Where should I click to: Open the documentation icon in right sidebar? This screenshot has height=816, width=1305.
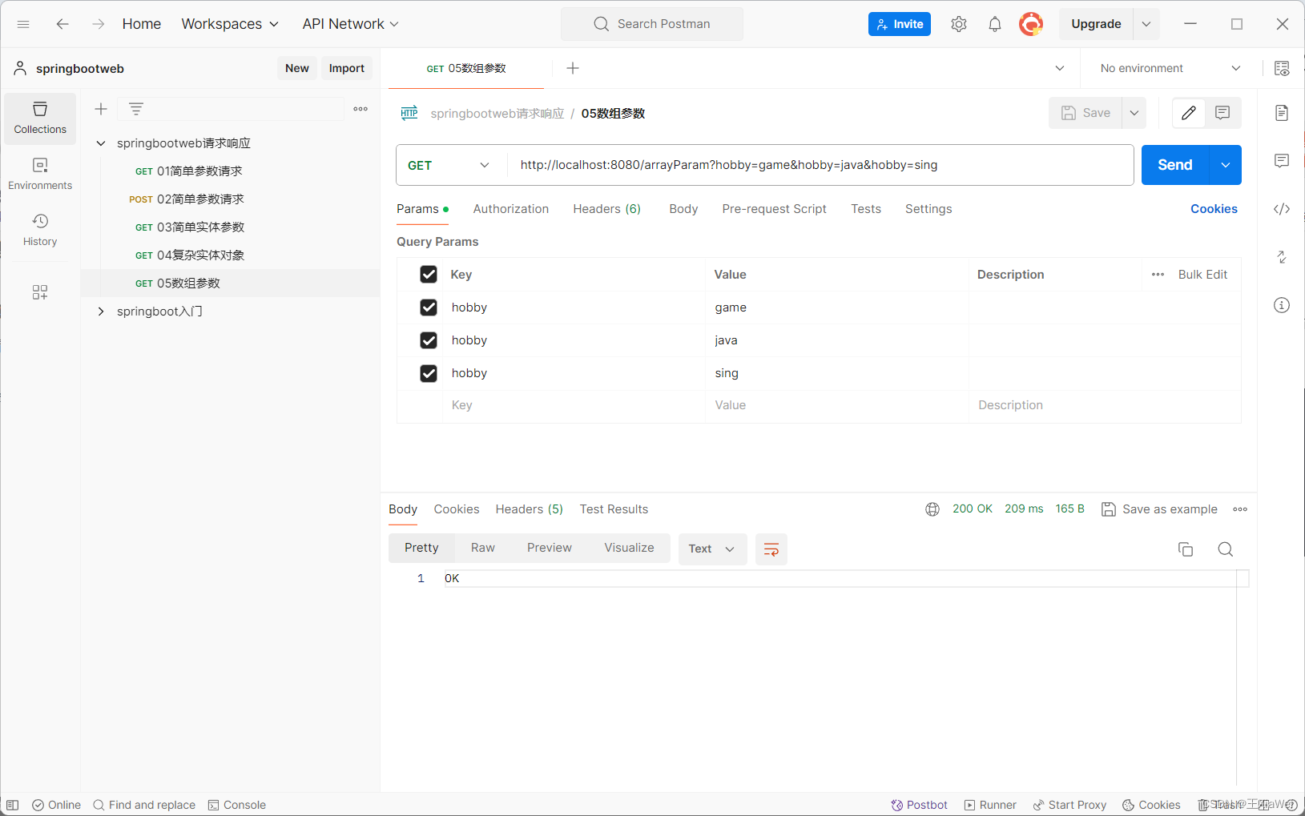(1282, 113)
